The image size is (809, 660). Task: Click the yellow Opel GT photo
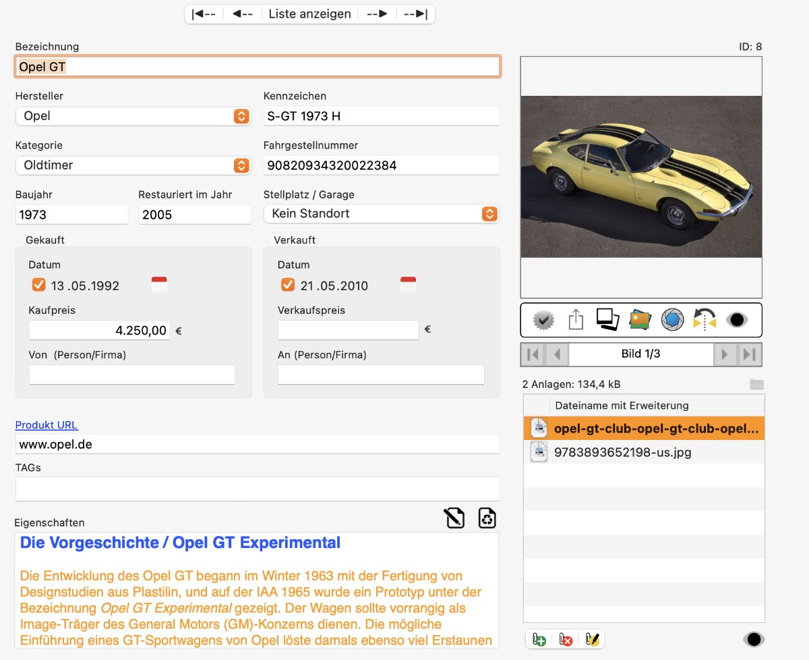[x=641, y=177]
